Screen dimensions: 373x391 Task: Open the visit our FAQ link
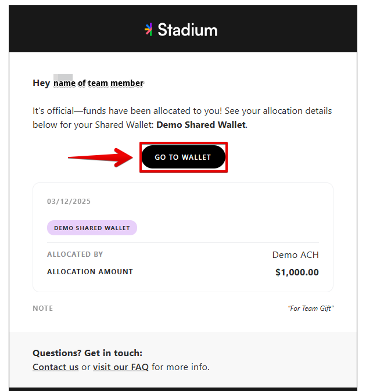click(121, 367)
